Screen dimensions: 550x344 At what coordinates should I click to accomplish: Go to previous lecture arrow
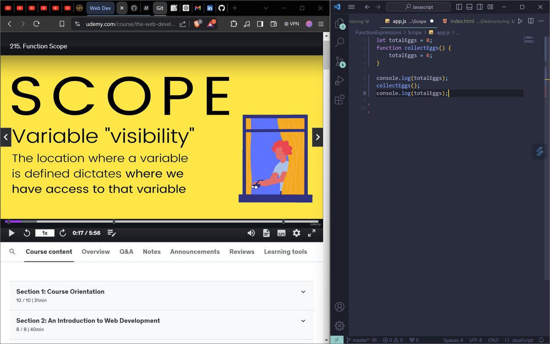(x=6, y=137)
